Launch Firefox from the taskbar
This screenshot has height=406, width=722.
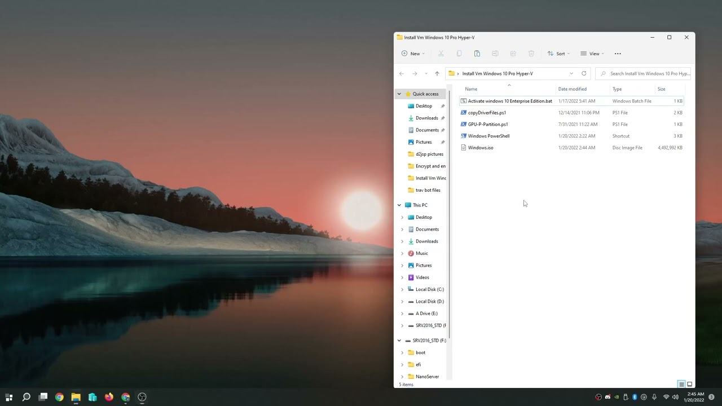[x=109, y=397]
